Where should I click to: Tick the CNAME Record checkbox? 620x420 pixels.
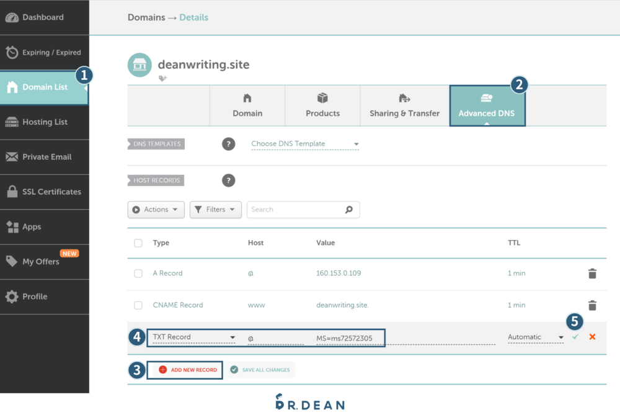point(138,305)
